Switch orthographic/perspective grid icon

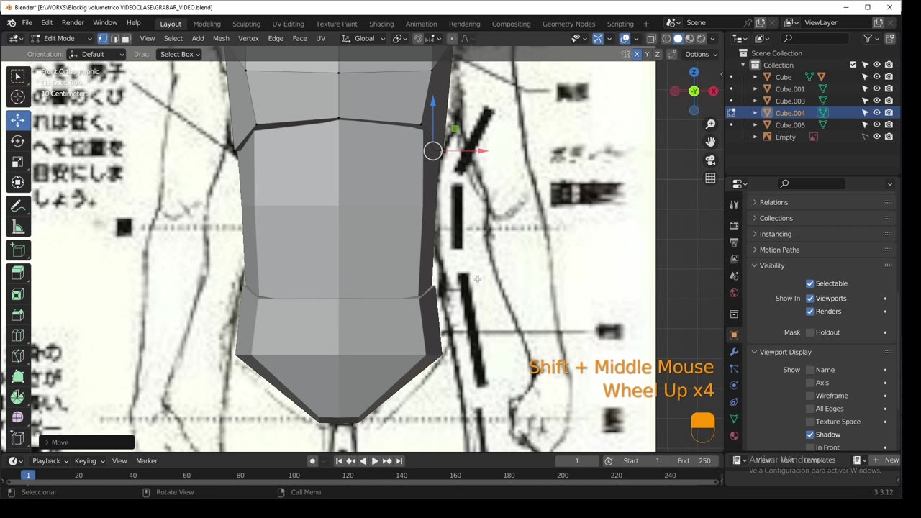click(x=710, y=178)
